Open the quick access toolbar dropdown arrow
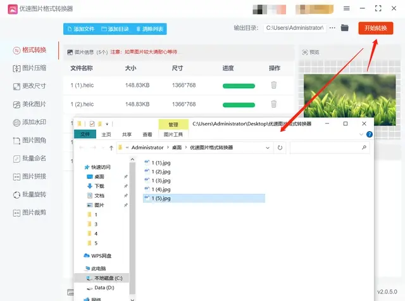This screenshot has height=301, width=405. [x=107, y=124]
